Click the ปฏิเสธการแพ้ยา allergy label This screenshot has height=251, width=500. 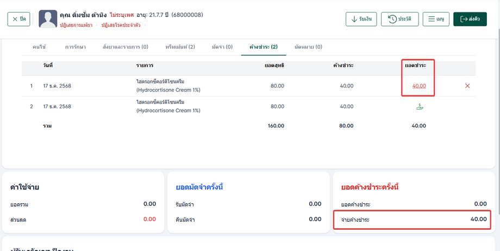pos(72,25)
